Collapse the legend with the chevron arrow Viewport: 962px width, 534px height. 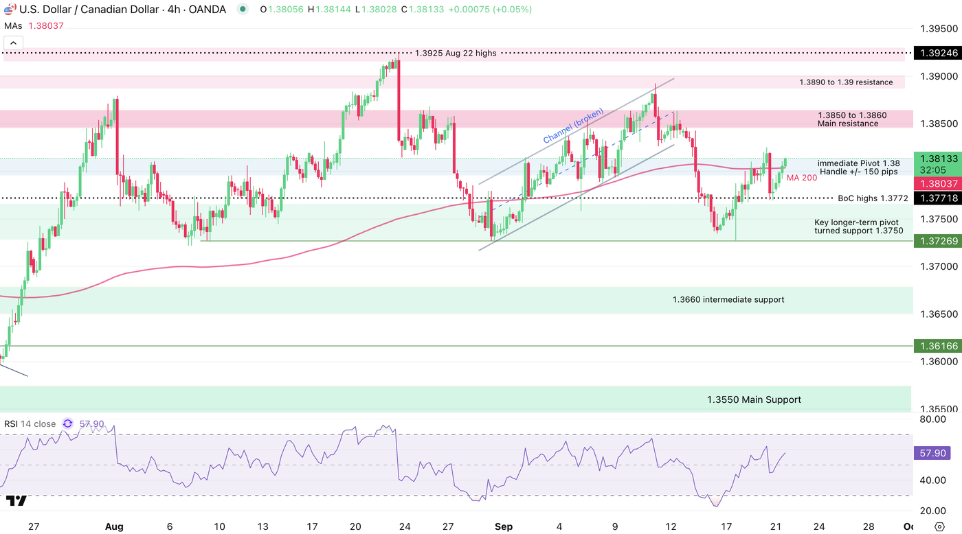(13, 42)
